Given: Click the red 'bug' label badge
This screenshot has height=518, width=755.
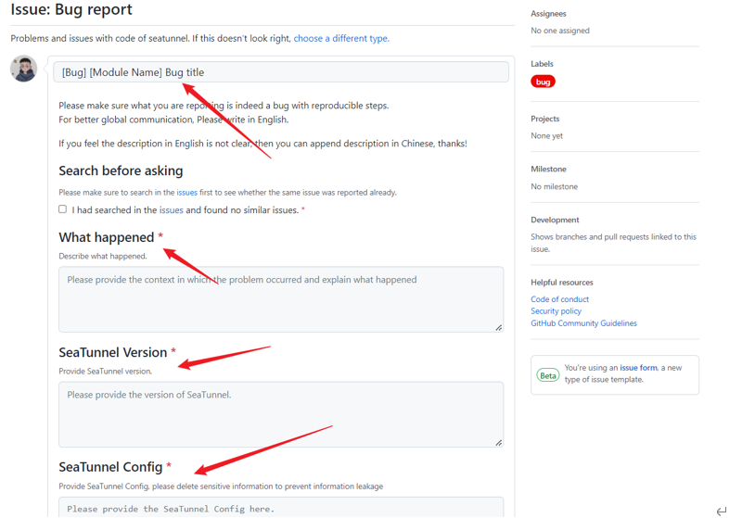Looking at the screenshot, I should click(543, 82).
